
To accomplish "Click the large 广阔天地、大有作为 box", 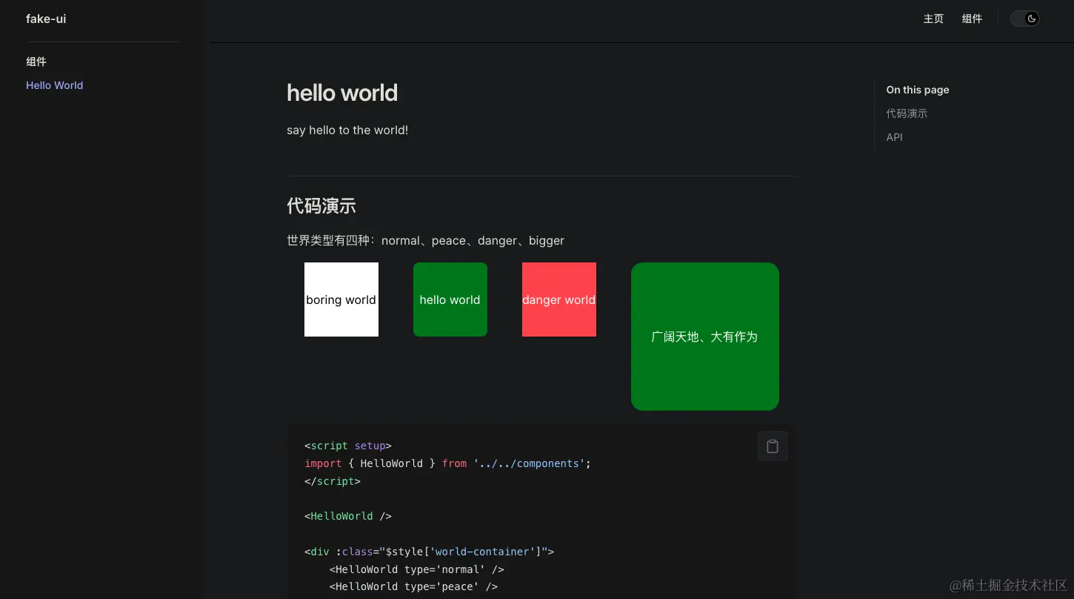I will 705,337.
